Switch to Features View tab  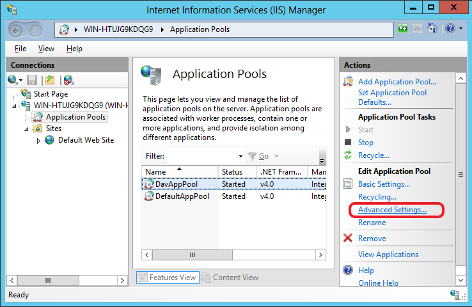(168, 278)
